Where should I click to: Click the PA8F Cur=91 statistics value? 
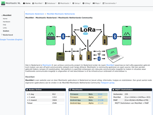coord(136,100)
